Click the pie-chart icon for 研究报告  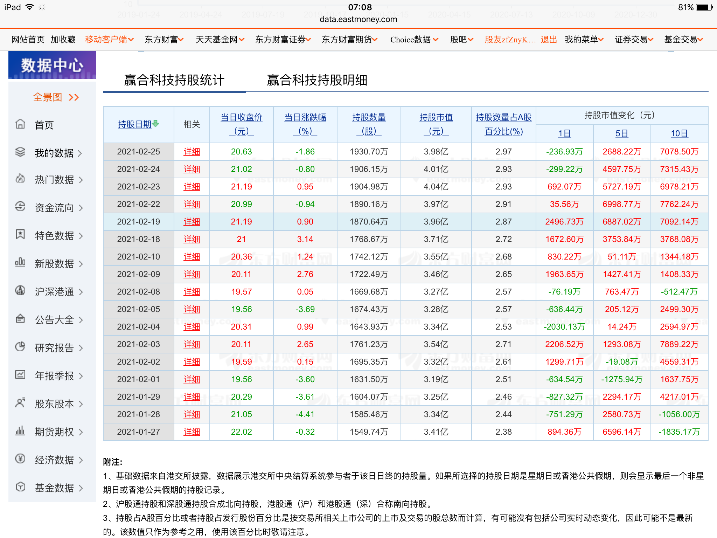click(x=20, y=347)
